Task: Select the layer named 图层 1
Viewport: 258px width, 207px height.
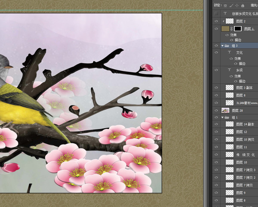Action: pos(249,29)
